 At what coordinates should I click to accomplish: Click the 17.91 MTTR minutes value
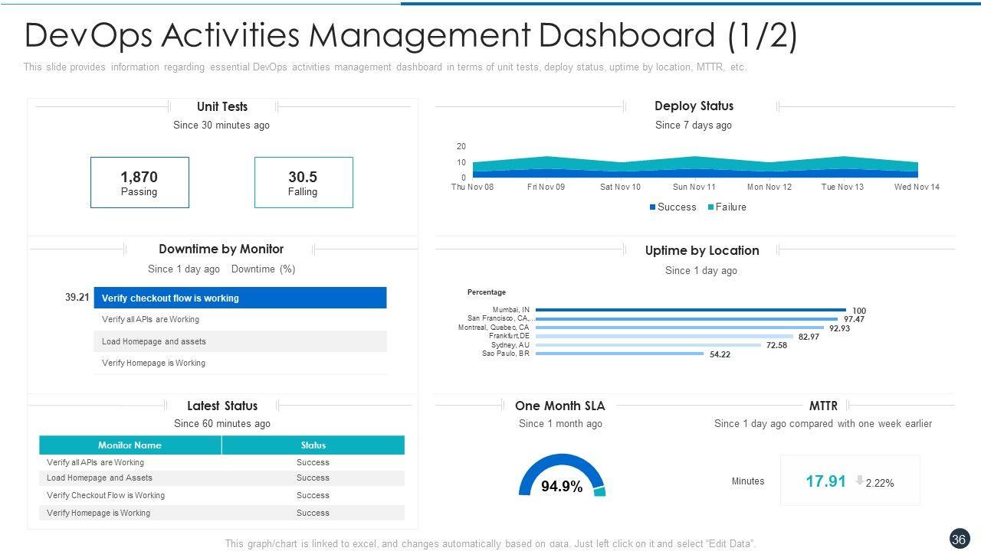(x=825, y=481)
